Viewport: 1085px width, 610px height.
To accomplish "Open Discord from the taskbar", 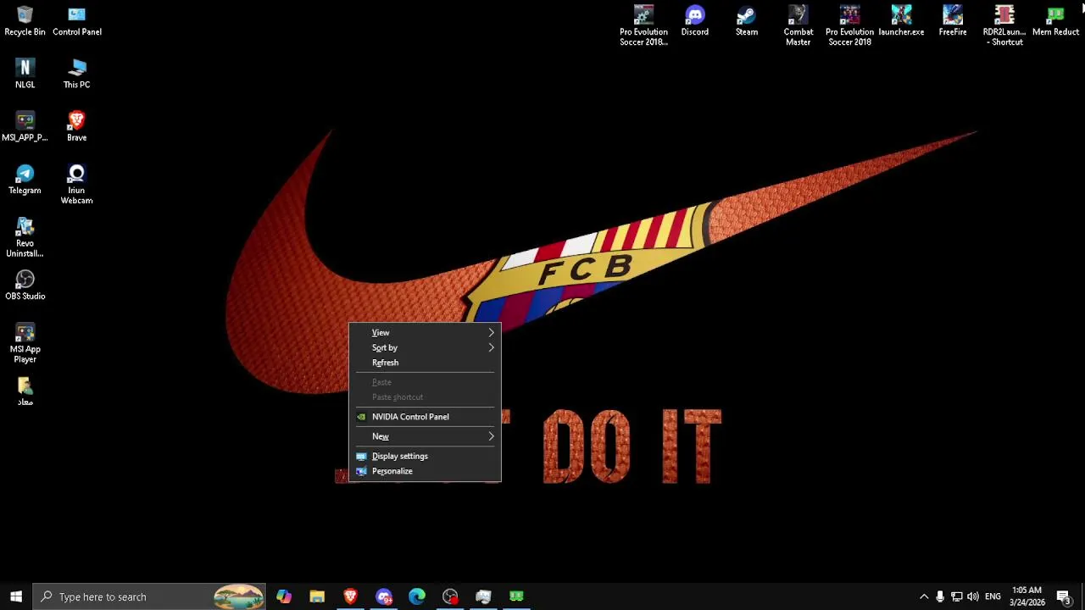I will click(384, 596).
